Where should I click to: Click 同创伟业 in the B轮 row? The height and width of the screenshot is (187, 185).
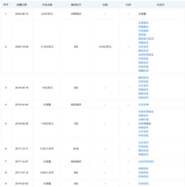coord(143,172)
